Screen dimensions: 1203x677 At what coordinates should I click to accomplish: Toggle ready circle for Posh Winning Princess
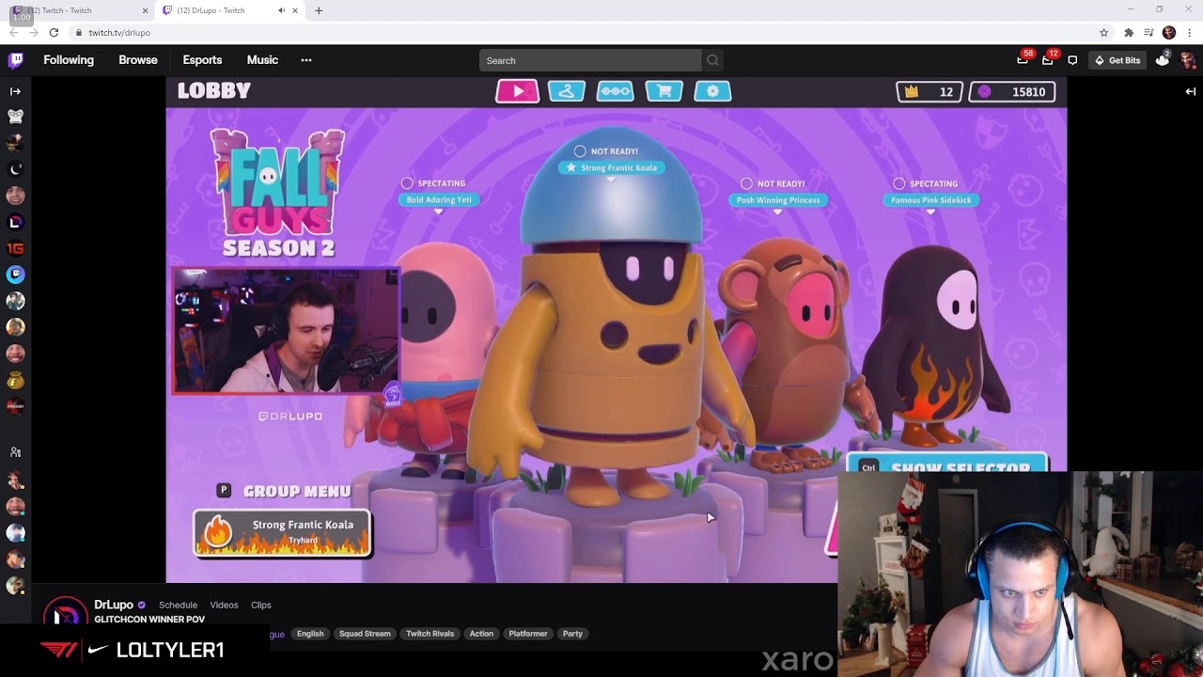click(x=746, y=183)
